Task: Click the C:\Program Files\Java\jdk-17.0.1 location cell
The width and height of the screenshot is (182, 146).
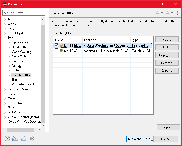Action: pos(106,50)
